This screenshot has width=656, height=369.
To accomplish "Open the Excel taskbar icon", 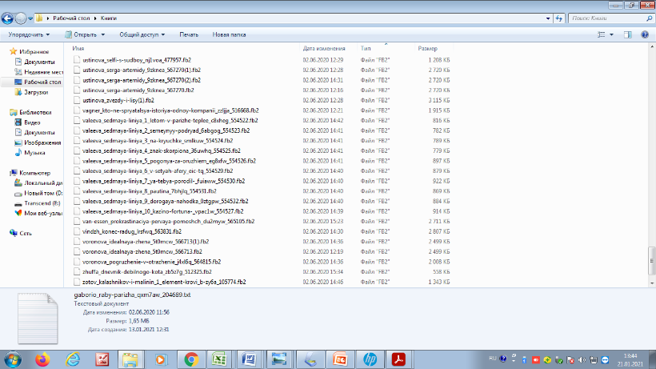I will coord(220,358).
